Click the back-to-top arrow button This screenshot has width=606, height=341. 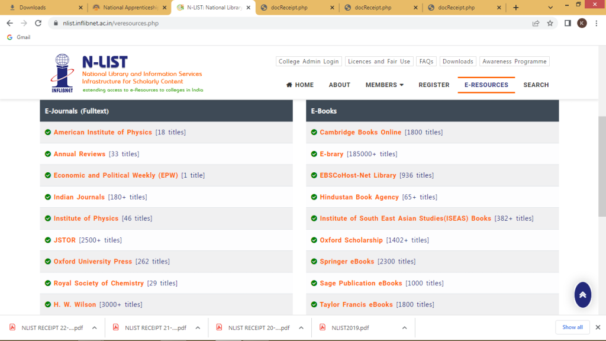pos(582,295)
